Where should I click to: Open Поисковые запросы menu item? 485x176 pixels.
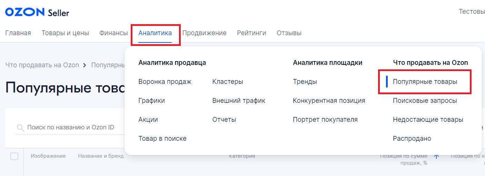point(425,101)
